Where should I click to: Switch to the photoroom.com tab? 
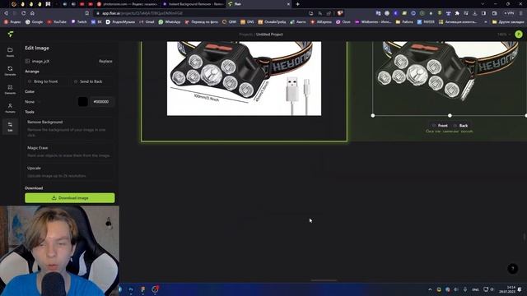point(128,4)
